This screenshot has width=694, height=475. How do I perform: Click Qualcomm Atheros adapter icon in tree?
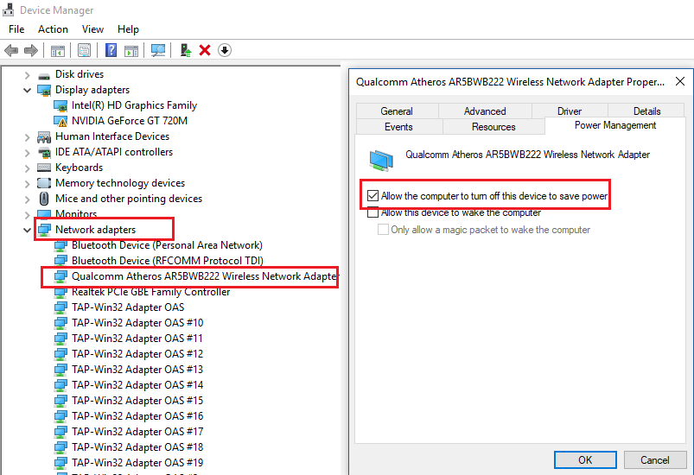coord(60,276)
